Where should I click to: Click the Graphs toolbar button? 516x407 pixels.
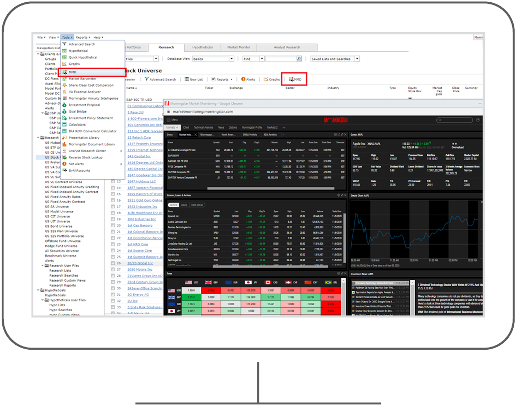click(x=272, y=79)
